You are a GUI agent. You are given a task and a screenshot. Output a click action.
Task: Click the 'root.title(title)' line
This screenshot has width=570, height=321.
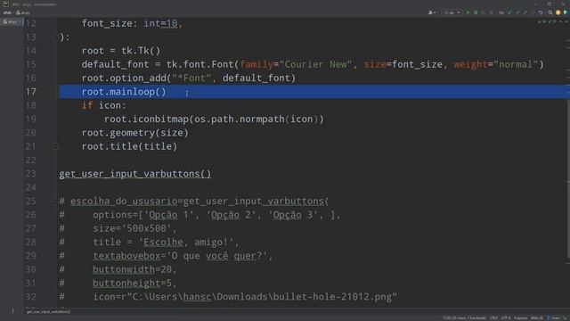click(129, 146)
